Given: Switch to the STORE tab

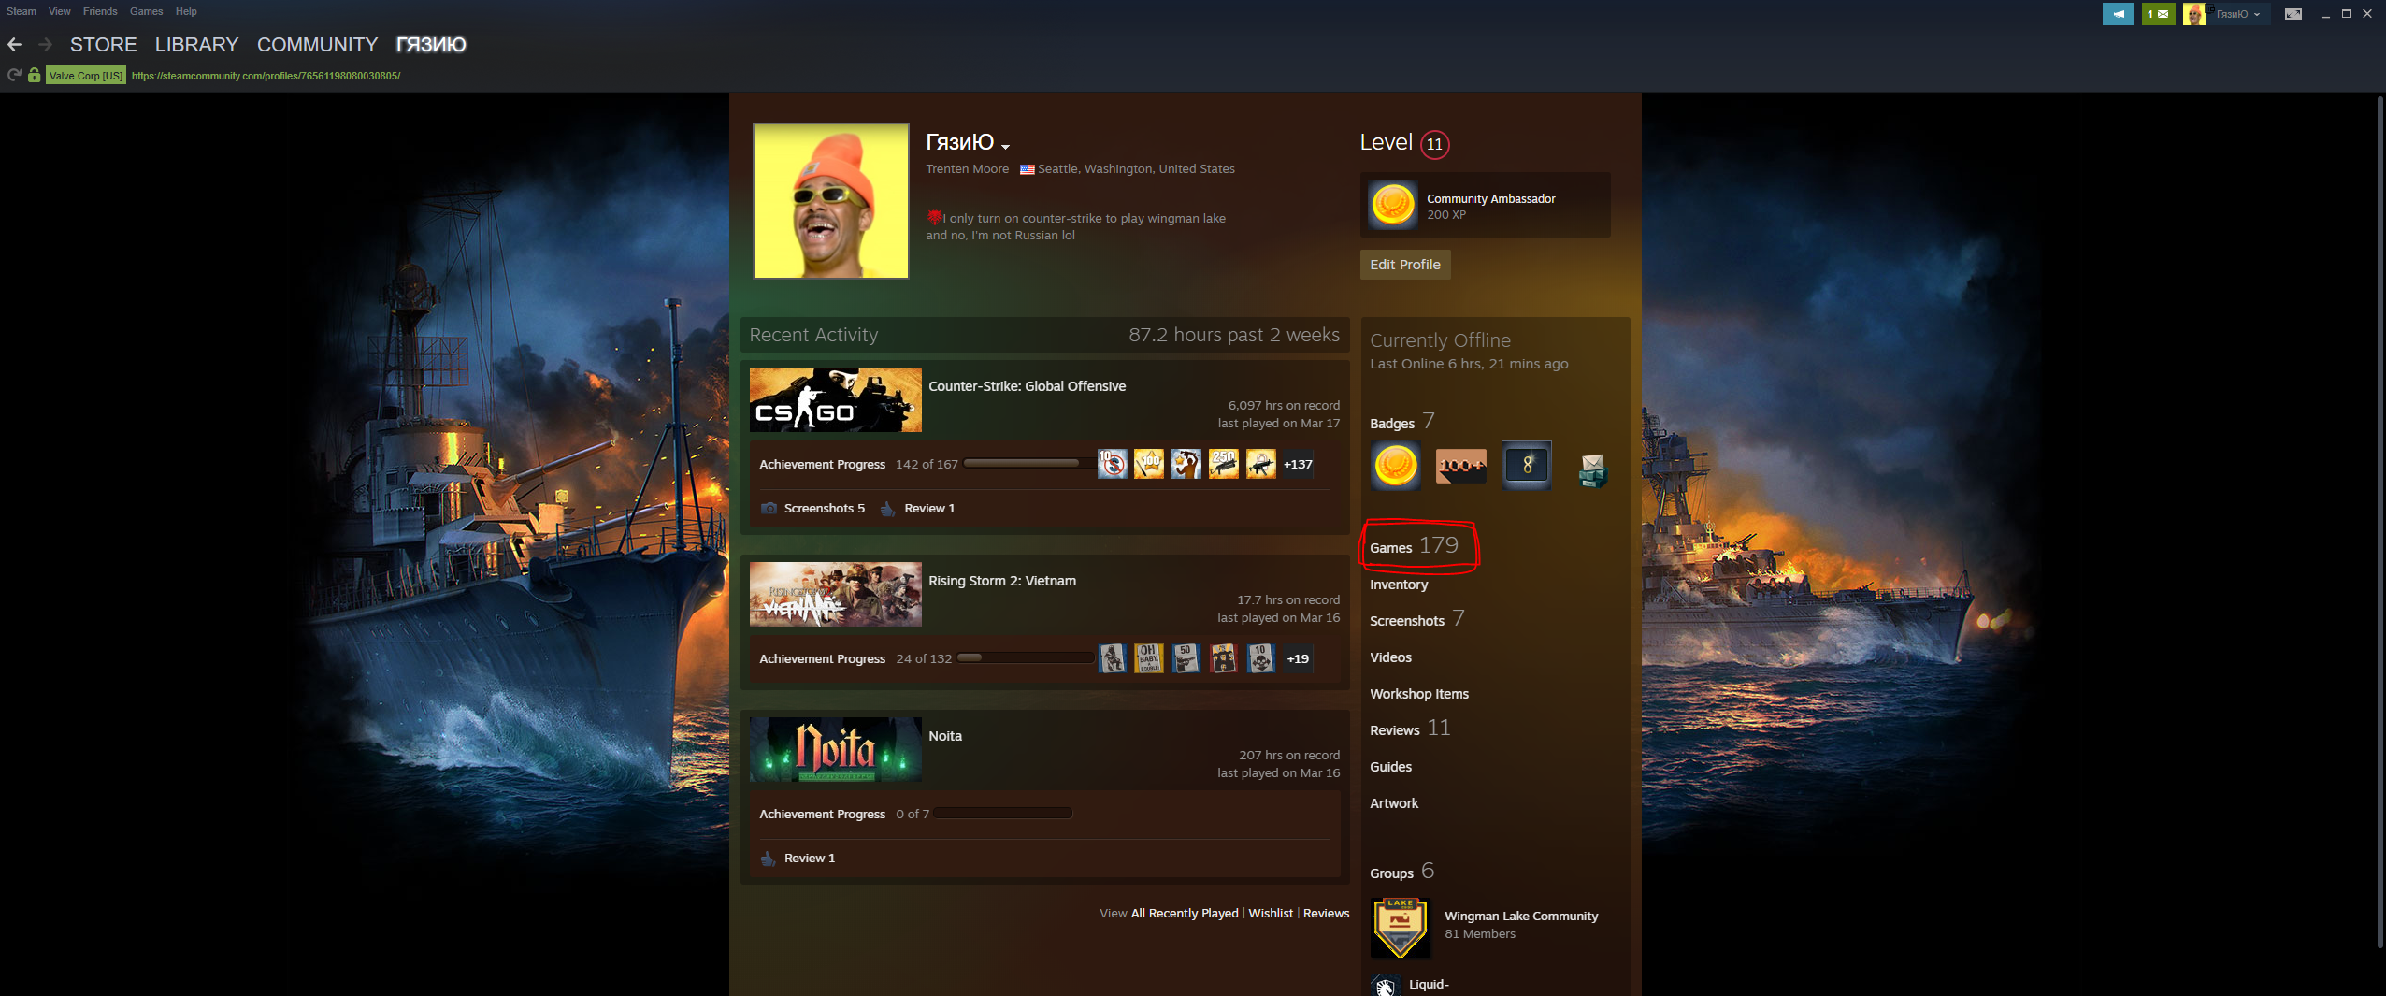Looking at the screenshot, I should (104, 45).
